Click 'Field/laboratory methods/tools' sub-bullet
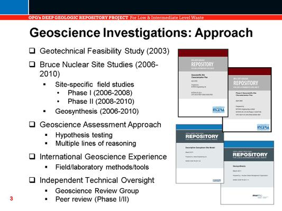This screenshot has width=282, height=211. point(102,167)
